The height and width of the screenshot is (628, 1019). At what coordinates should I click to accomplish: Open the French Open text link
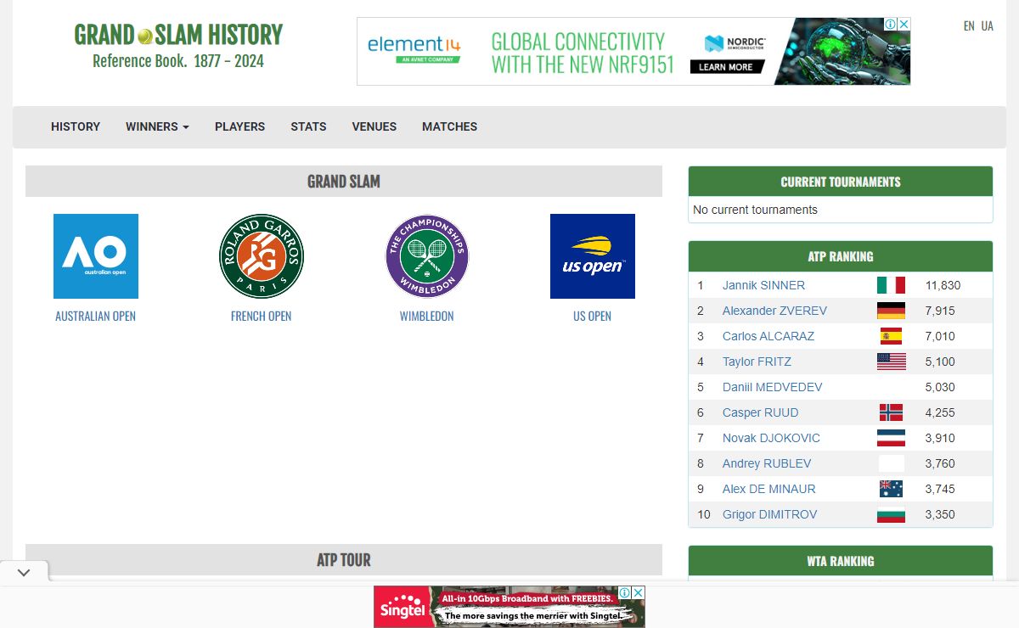pyautogui.click(x=262, y=316)
